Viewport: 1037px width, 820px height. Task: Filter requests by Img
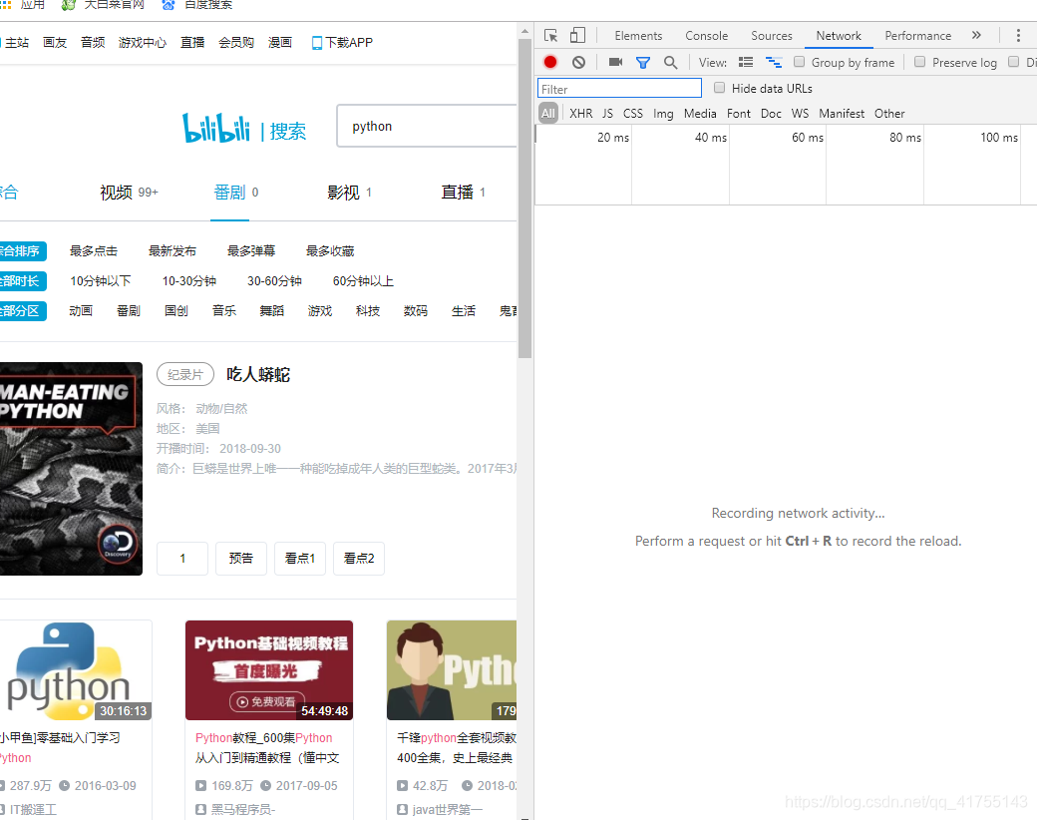coord(663,114)
